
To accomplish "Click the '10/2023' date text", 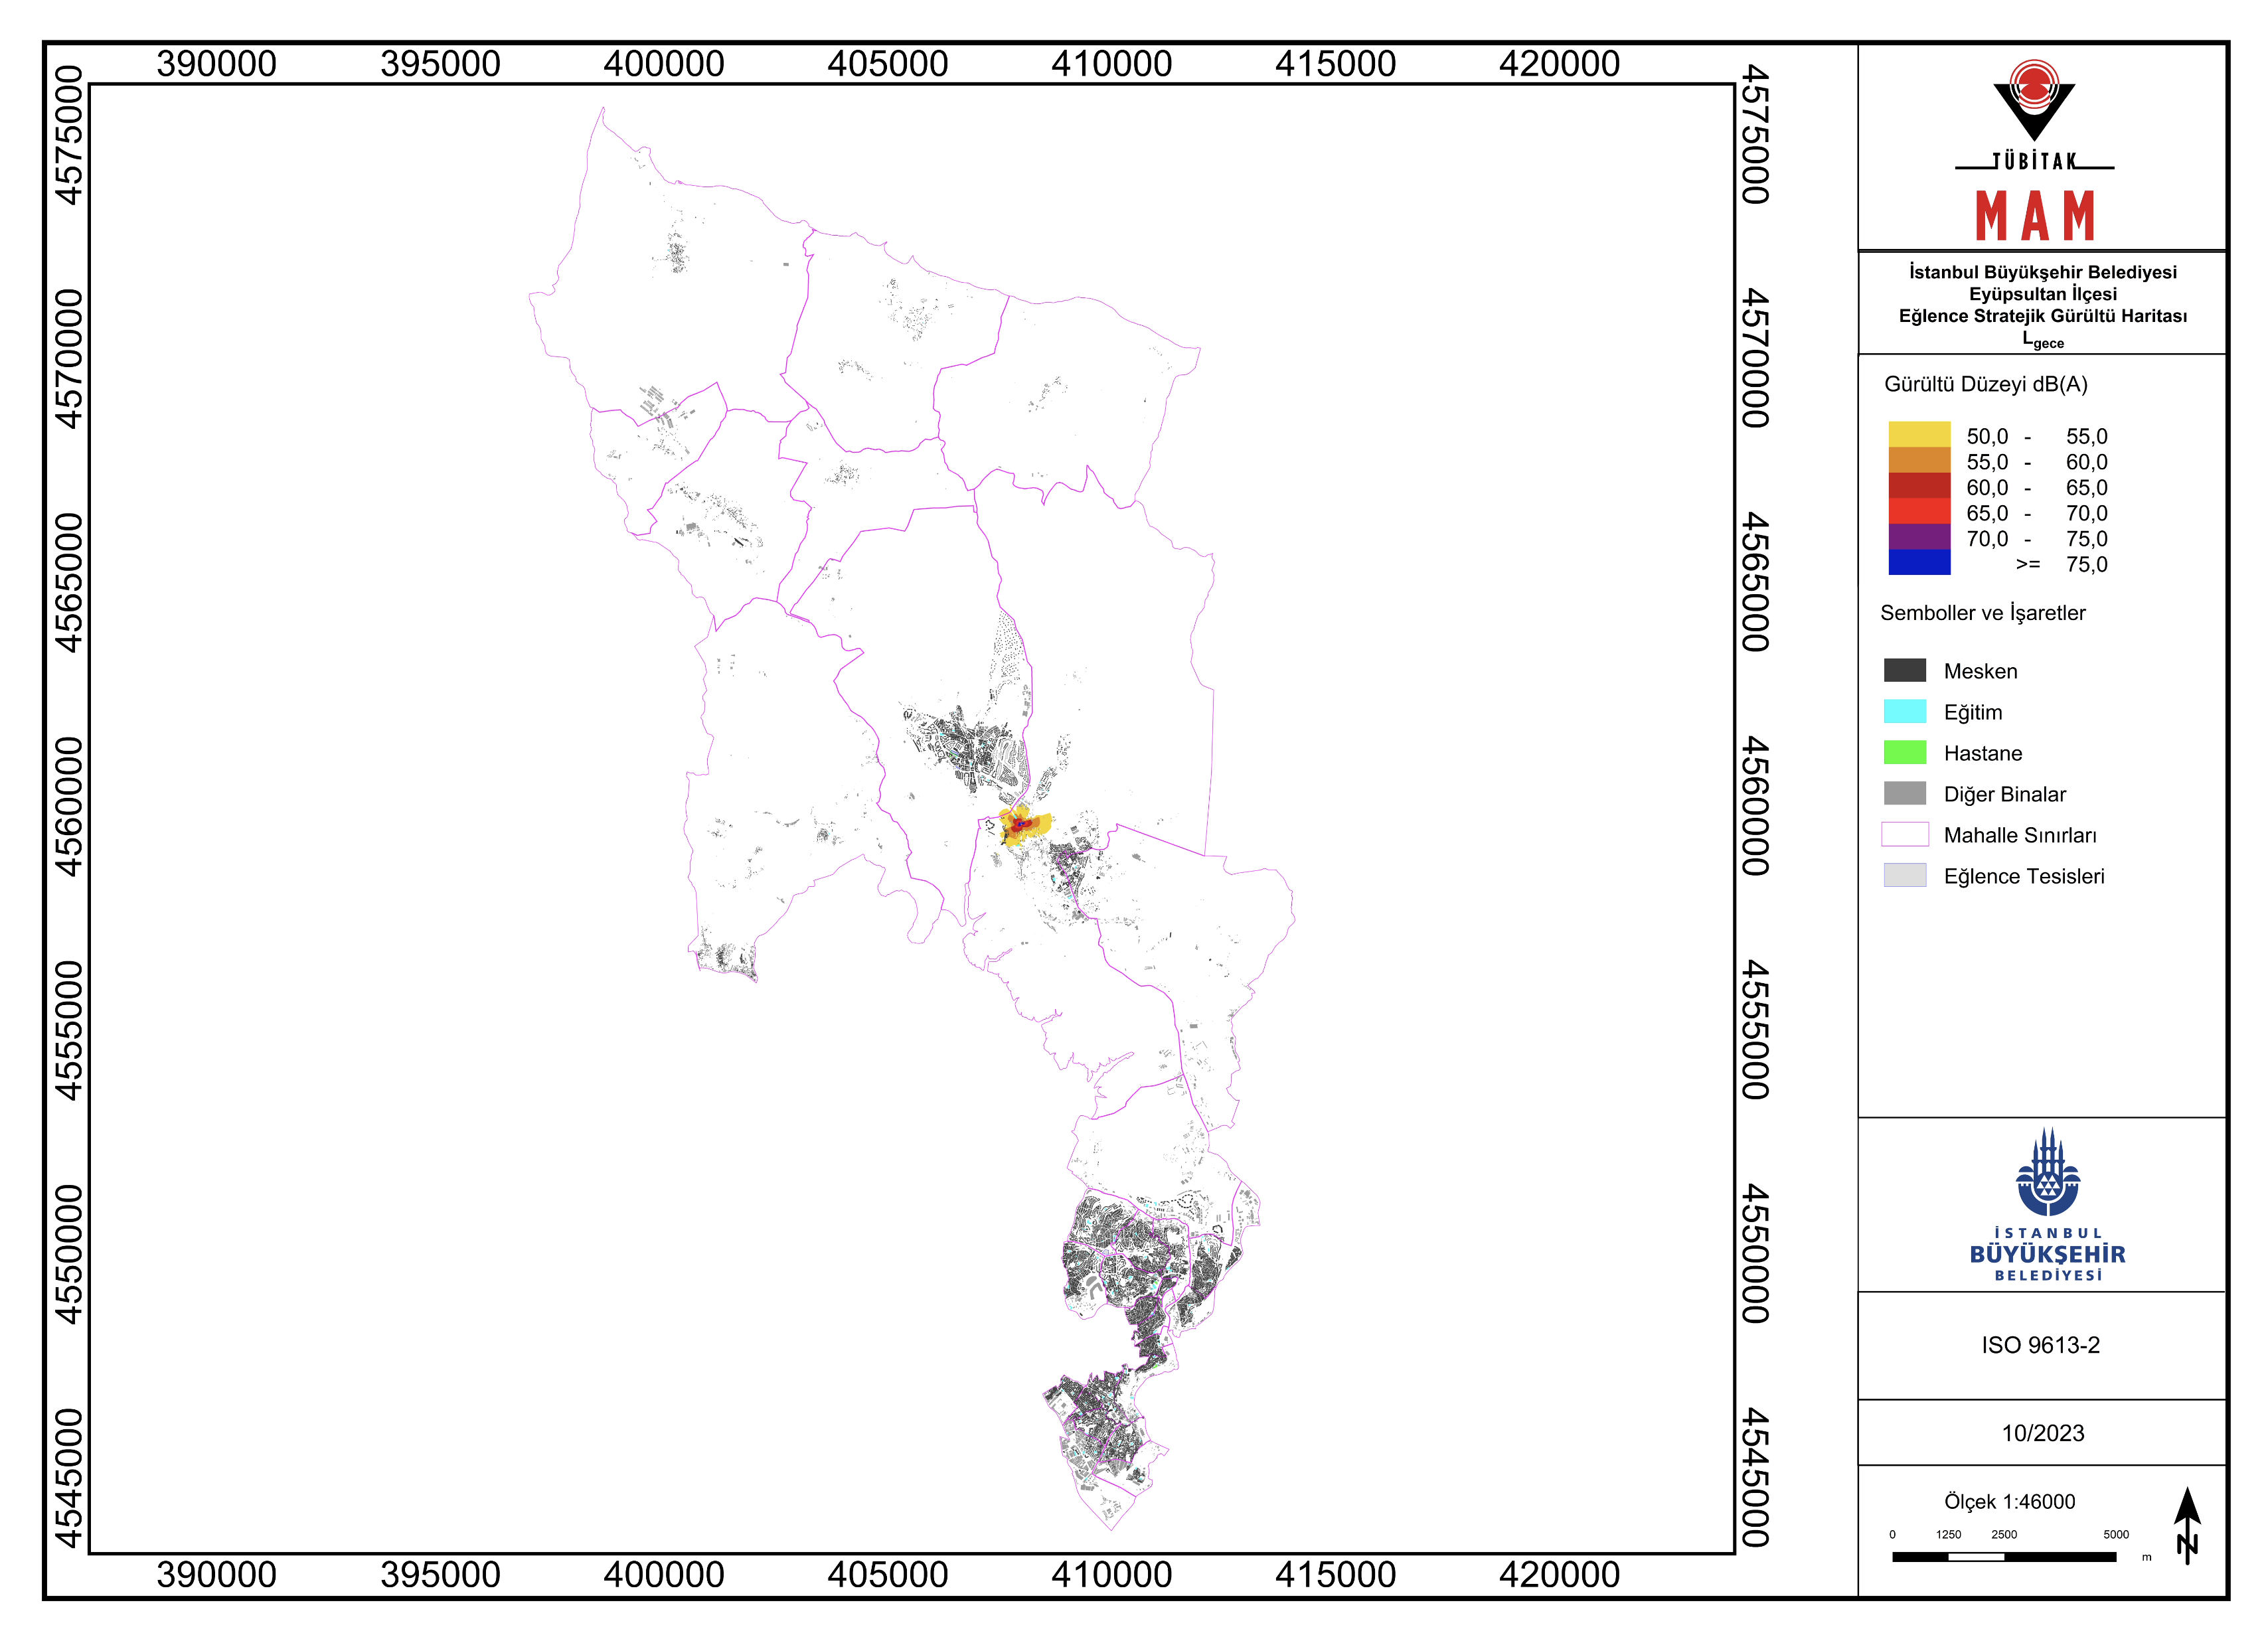I will tap(2042, 1433).
